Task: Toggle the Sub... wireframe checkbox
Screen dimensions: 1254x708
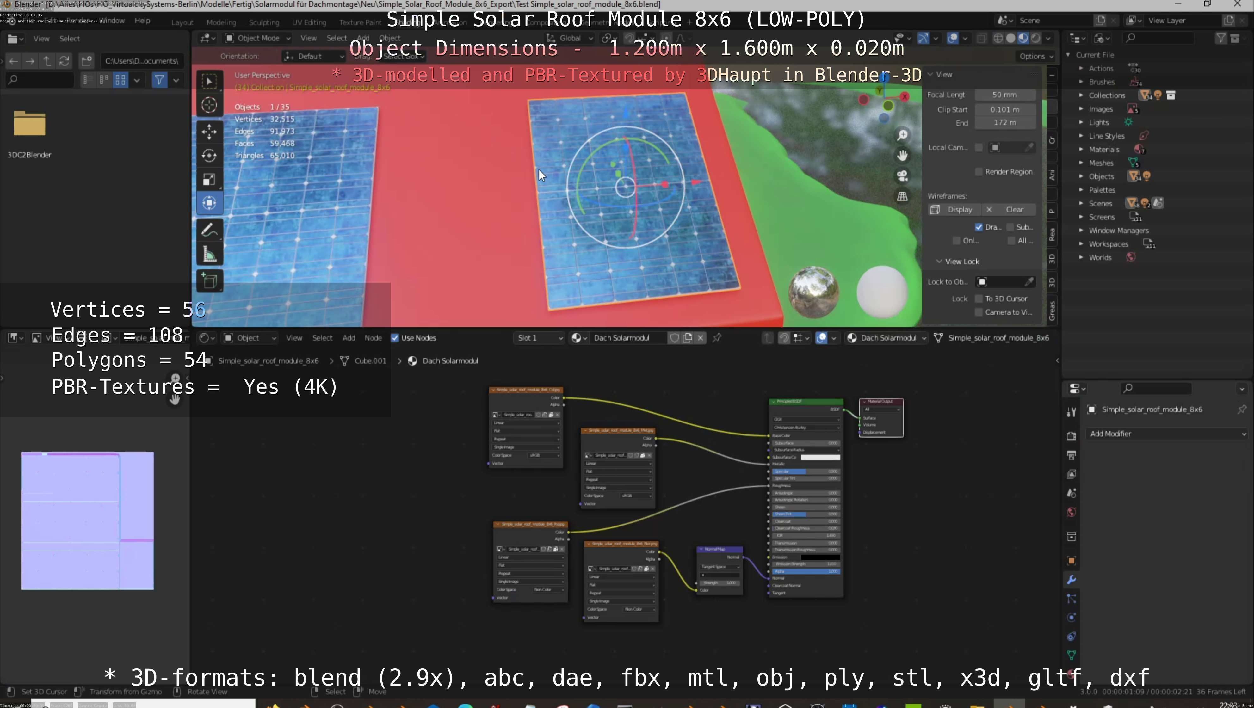Action: 1010,227
